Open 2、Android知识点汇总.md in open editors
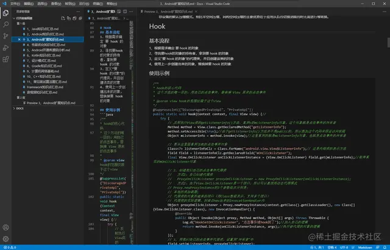Image resolution: width=390 pixels, height=250 pixels. [x=45, y=34]
